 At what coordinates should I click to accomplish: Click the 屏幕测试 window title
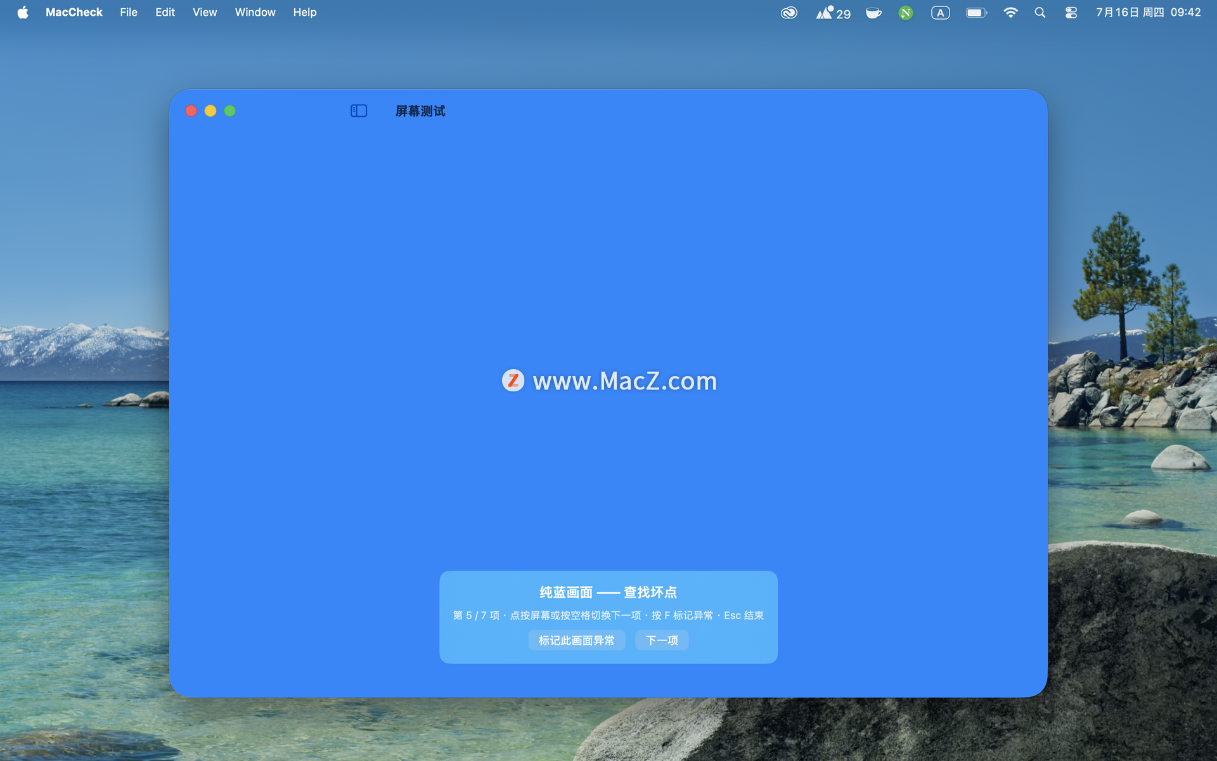(x=420, y=111)
